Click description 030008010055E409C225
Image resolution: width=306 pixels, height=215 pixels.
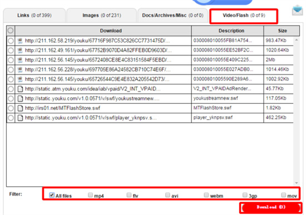(223, 59)
